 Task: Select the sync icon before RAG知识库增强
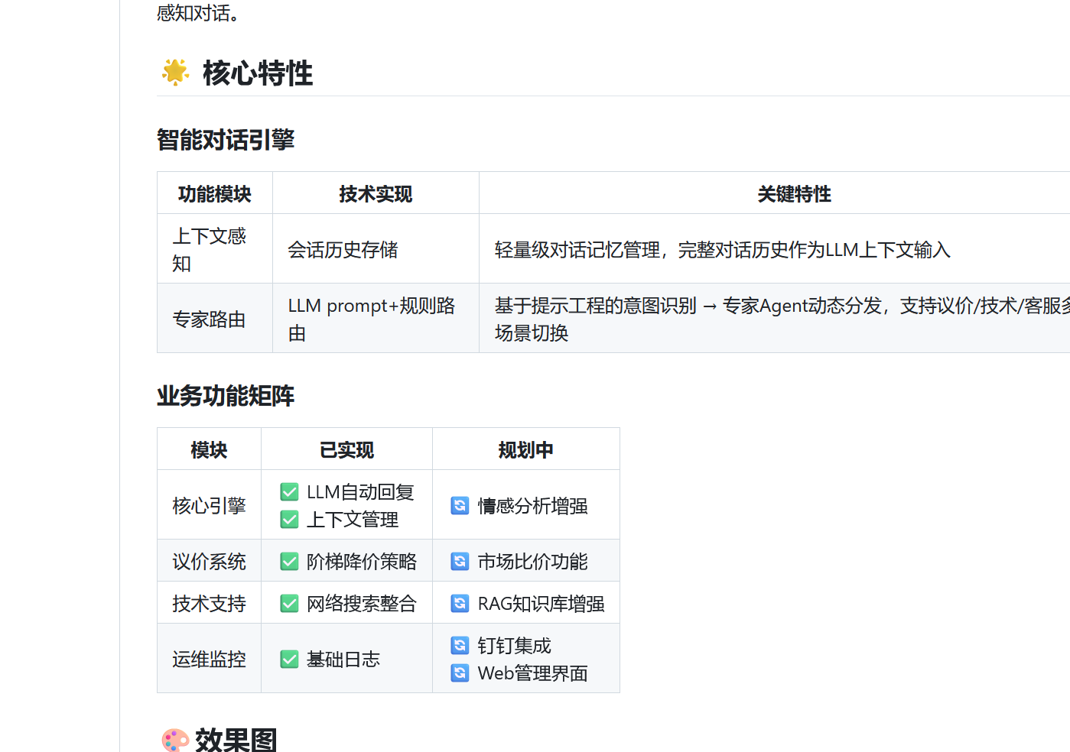[x=460, y=604]
